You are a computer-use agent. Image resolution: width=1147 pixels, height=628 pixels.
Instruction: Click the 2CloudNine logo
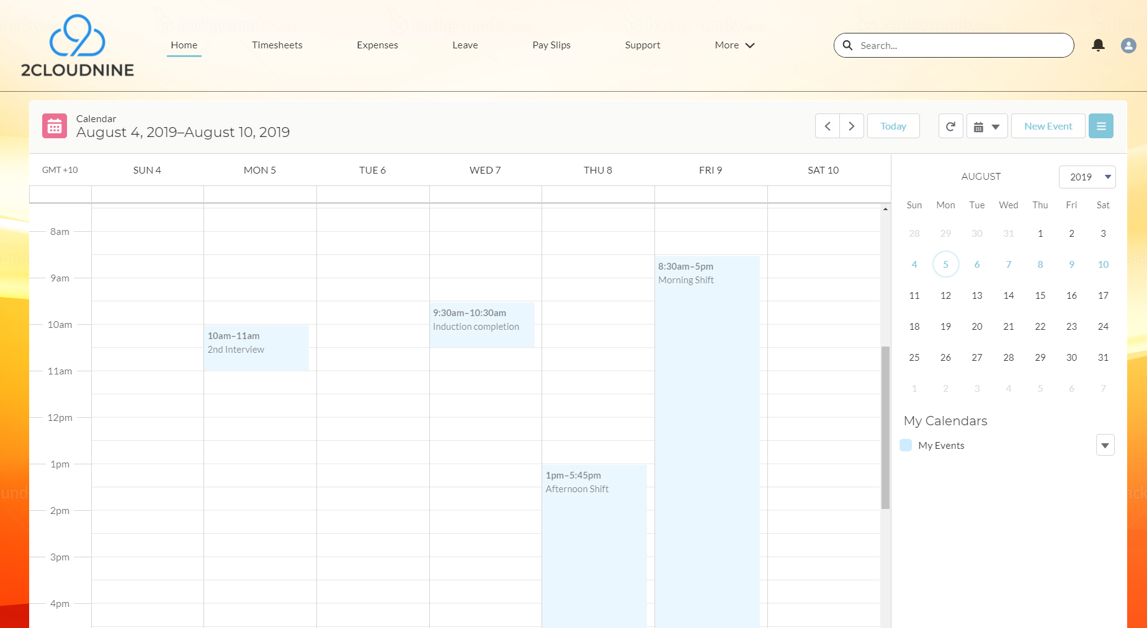[78, 46]
